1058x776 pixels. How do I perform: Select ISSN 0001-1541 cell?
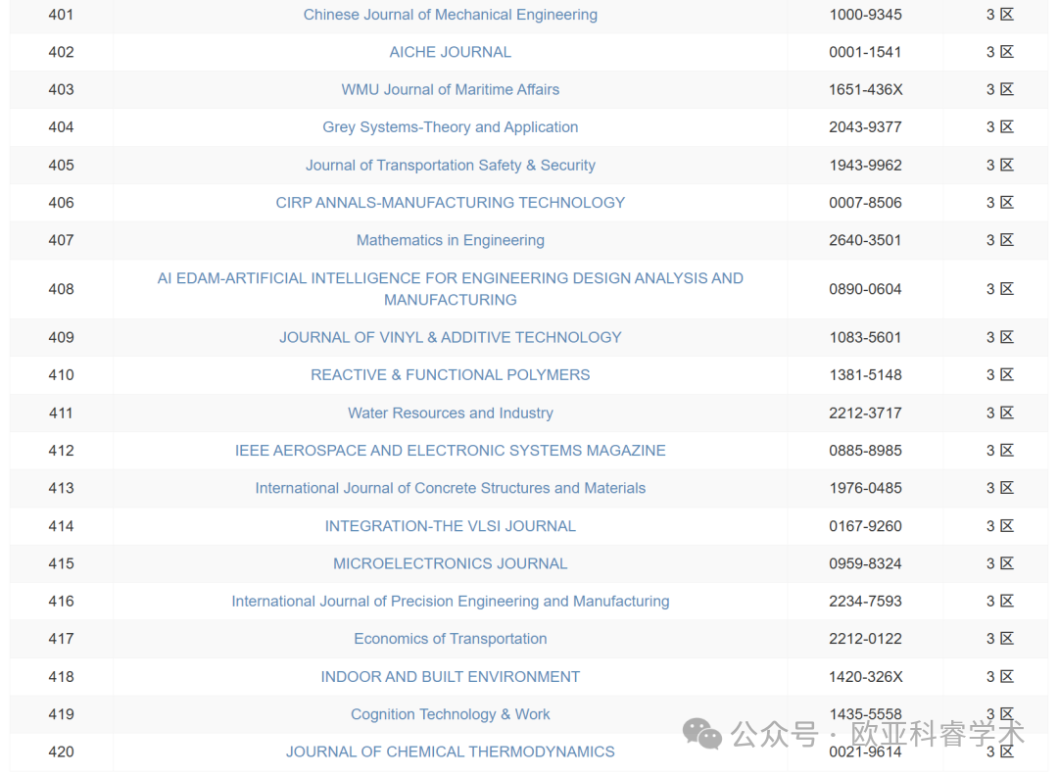coord(865,52)
